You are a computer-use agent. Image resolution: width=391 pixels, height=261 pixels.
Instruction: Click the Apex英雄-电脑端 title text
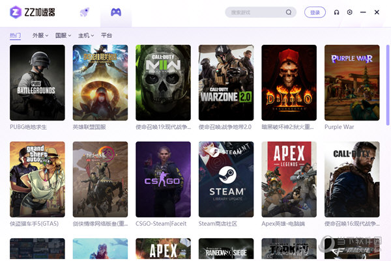coord(283,224)
